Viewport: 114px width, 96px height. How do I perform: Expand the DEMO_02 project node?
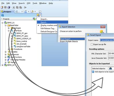(2, 65)
